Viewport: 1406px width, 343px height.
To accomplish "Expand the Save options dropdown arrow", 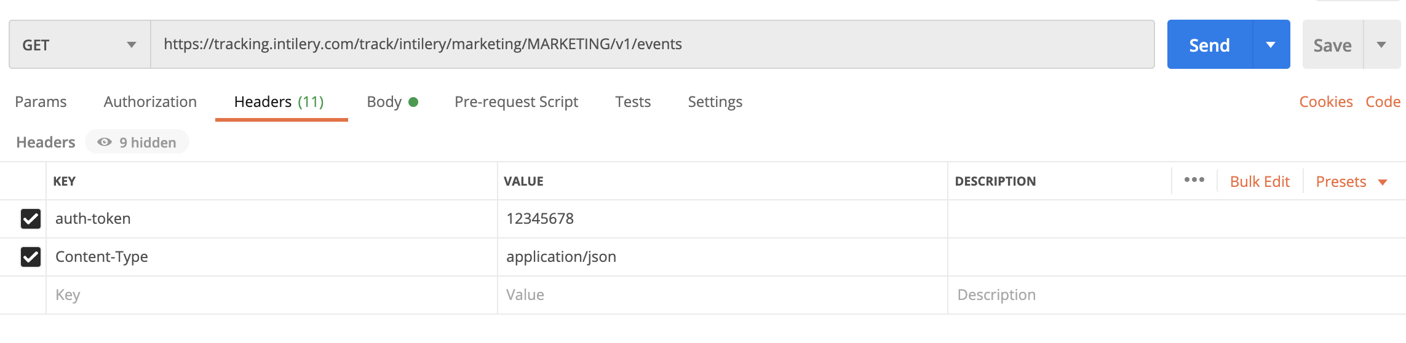I will (1381, 45).
